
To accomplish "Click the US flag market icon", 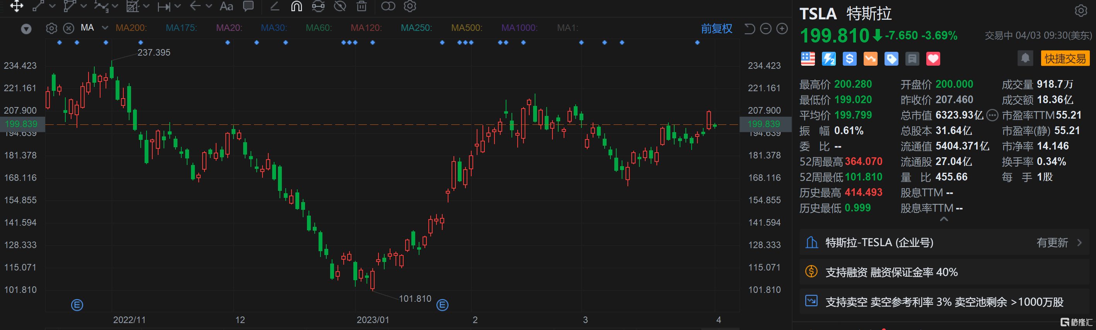I will pyautogui.click(x=808, y=59).
